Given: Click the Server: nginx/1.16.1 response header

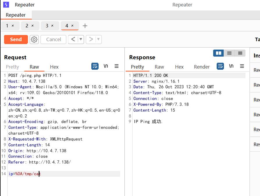Looking at the screenshot, I should tap(156, 81).
